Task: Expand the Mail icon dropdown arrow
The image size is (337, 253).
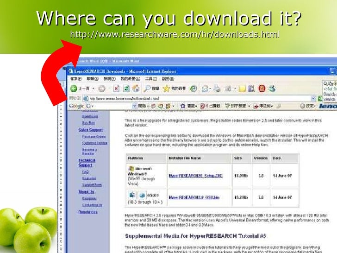Action: 210,89
